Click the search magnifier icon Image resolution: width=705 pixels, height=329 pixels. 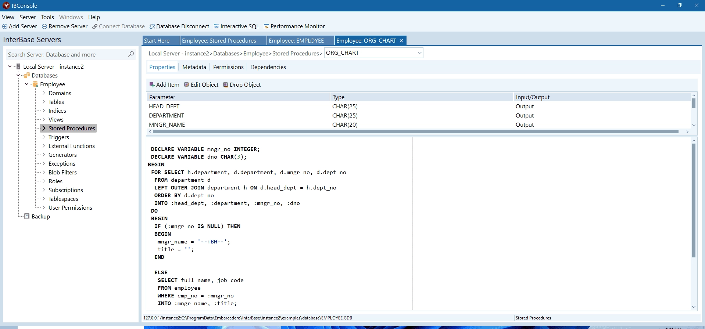[131, 54]
